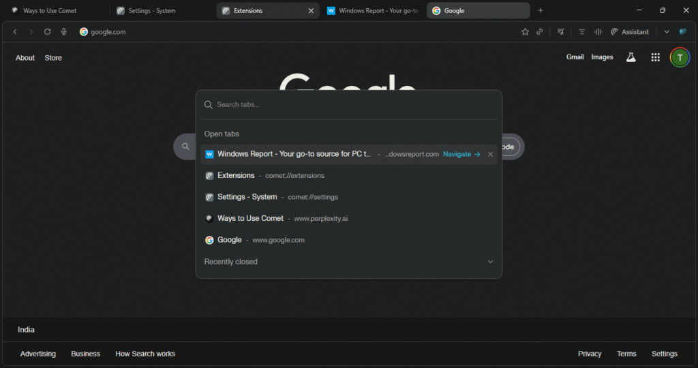This screenshot has height=368, width=698.
Task: Open the browser profile globe icon
Action: (x=683, y=31)
